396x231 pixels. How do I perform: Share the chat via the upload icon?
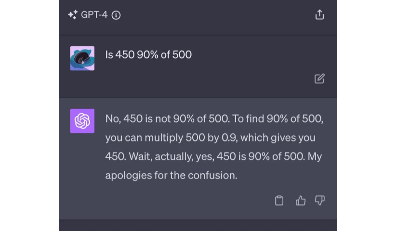click(x=319, y=15)
